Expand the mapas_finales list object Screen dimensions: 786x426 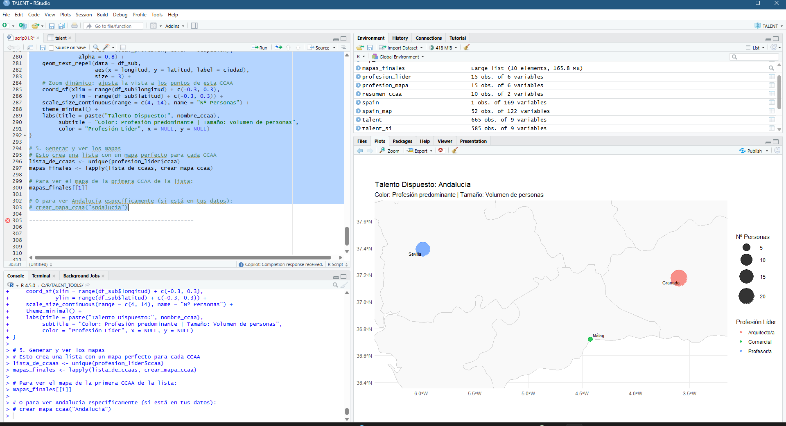358,68
